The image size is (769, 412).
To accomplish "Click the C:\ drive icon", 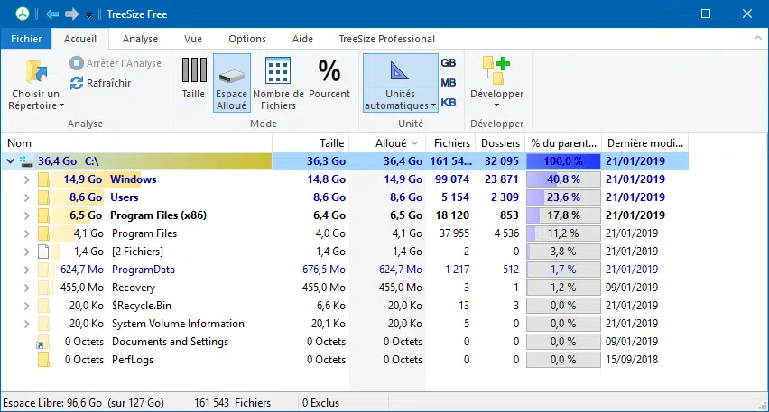I will (26, 161).
